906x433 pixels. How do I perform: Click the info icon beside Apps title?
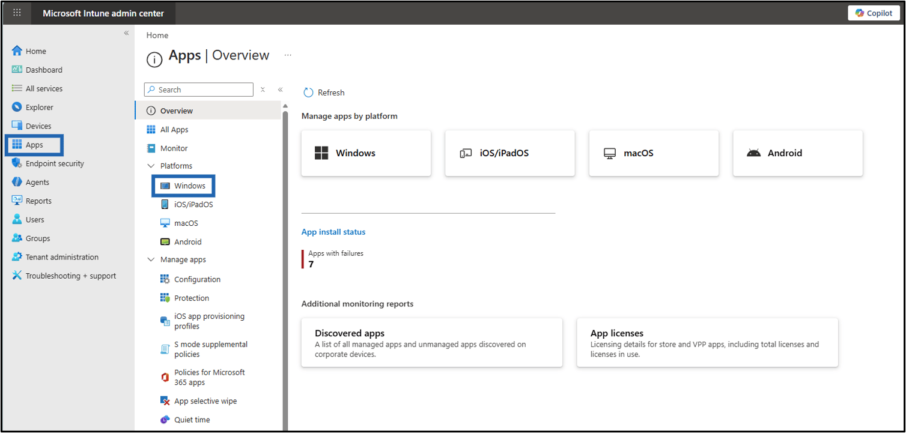[x=154, y=59]
